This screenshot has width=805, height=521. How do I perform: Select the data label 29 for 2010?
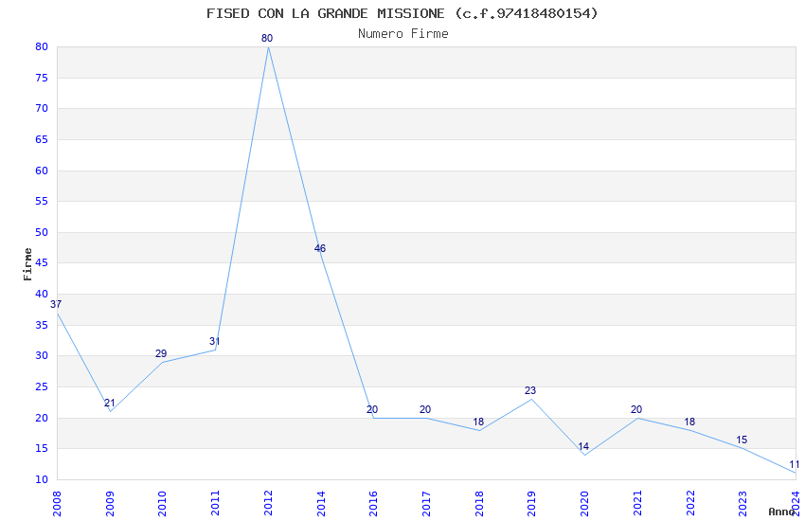point(161,353)
